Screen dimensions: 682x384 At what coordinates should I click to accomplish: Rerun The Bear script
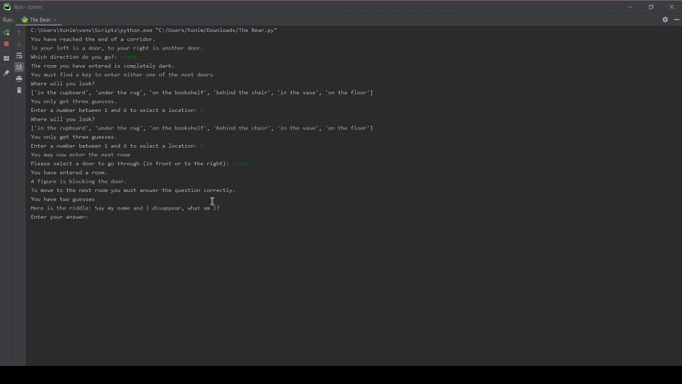click(6, 33)
